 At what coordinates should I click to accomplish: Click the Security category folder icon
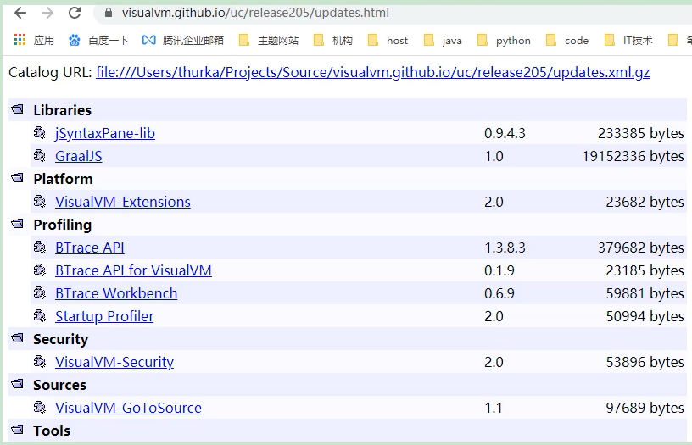pos(17,338)
